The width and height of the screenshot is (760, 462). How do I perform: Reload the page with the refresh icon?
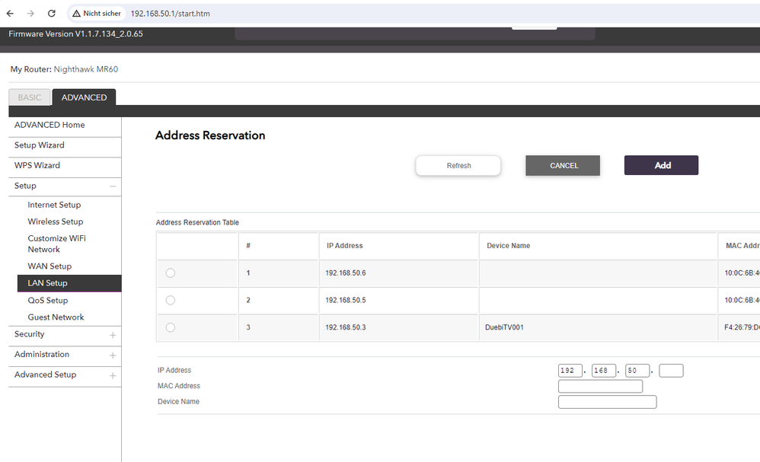point(51,13)
